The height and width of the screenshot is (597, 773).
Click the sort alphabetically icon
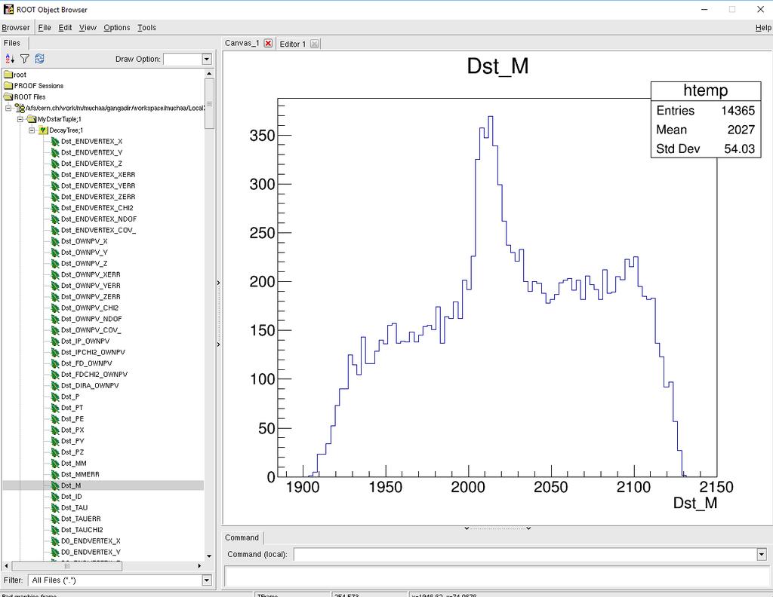click(10, 59)
